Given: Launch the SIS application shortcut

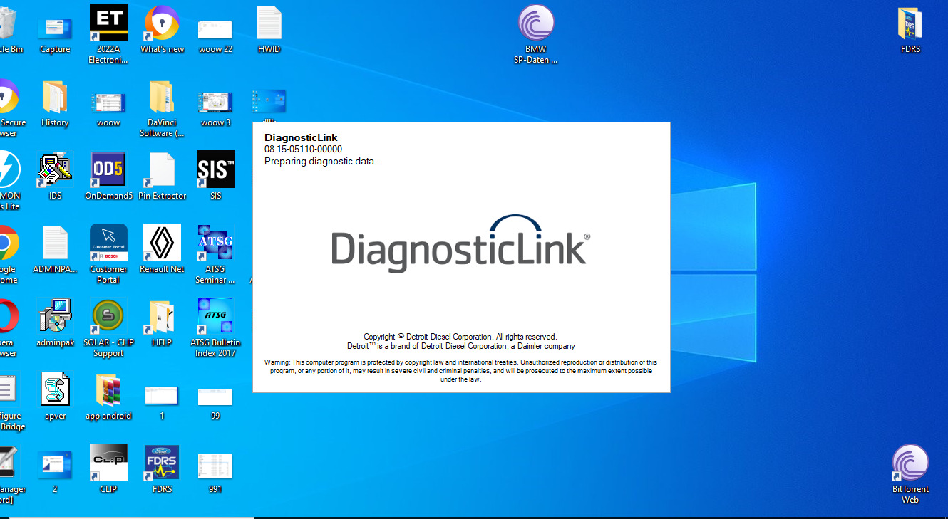Looking at the screenshot, I should (x=215, y=174).
